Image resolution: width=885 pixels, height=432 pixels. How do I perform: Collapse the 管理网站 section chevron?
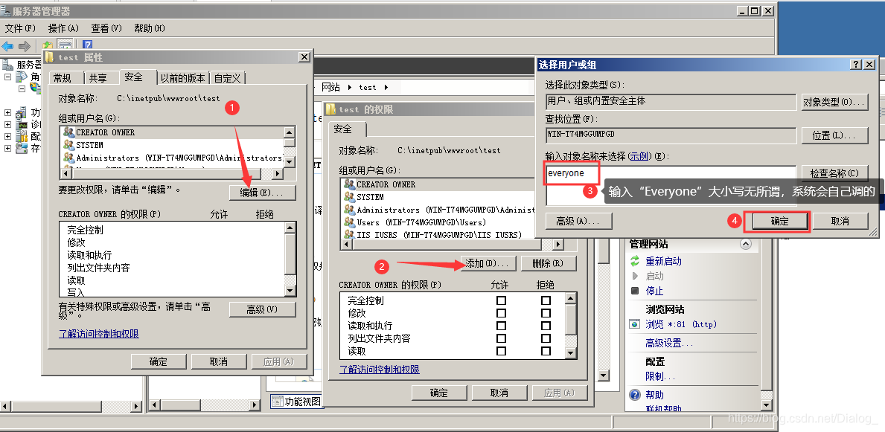click(x=746, y=244)
